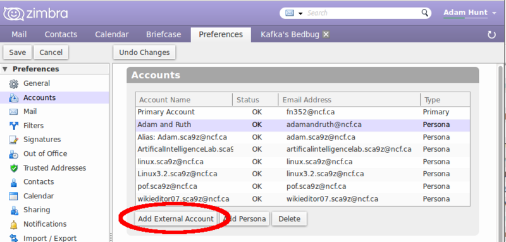This screenshot has height=242, width=506.
Task: Close the Kafka's Bedbug tab
Action: click(326, 35)
